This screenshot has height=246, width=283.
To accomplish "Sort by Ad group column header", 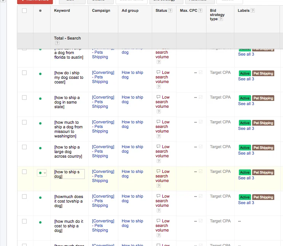I will [130, 11].
